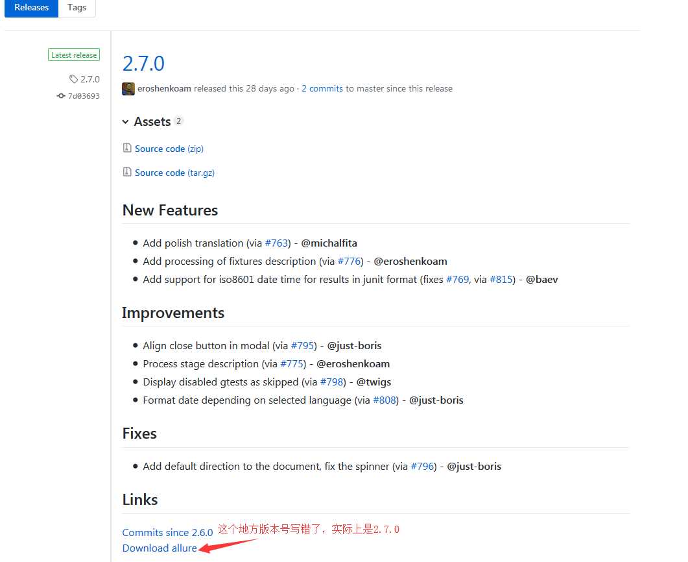This screenshot has width=688, height=562.
Task: Click the zip file icon
Action: pos(127,148)
